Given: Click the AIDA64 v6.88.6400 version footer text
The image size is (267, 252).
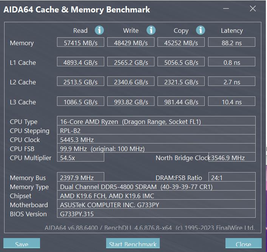Looking at the screenshot, I should pos(150,228).
